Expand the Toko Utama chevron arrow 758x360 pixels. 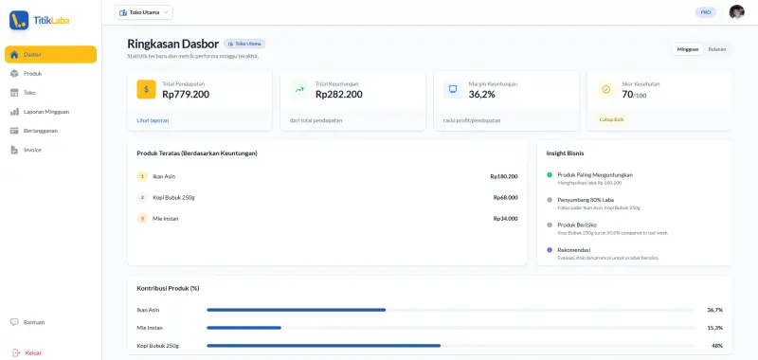click(x=167, y=12)
